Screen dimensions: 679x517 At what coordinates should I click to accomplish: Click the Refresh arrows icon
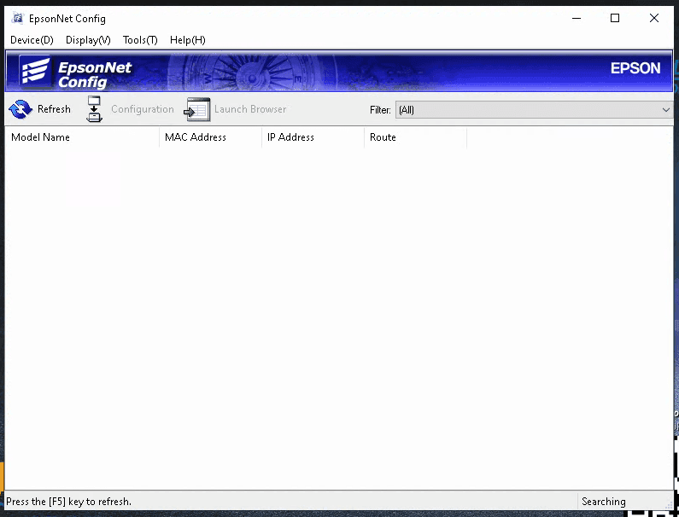(20, 109)
